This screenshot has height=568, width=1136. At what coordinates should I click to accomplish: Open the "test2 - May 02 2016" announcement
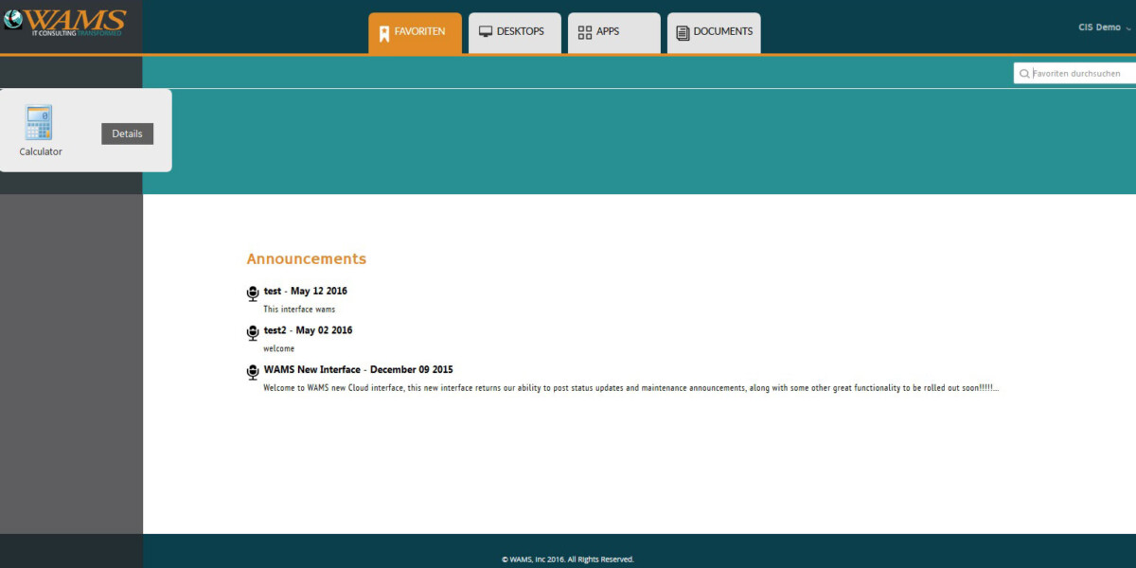pos(308,330)
